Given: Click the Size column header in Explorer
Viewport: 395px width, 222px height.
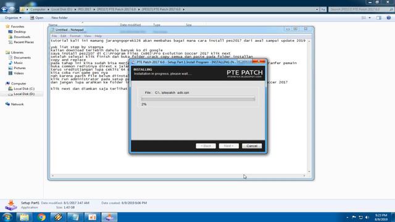Looking at the screenshot, I should [189, 25].
